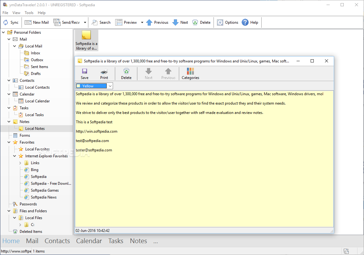Collapse the Favorites tree node
Screen dimensions: 364x255
9,142
